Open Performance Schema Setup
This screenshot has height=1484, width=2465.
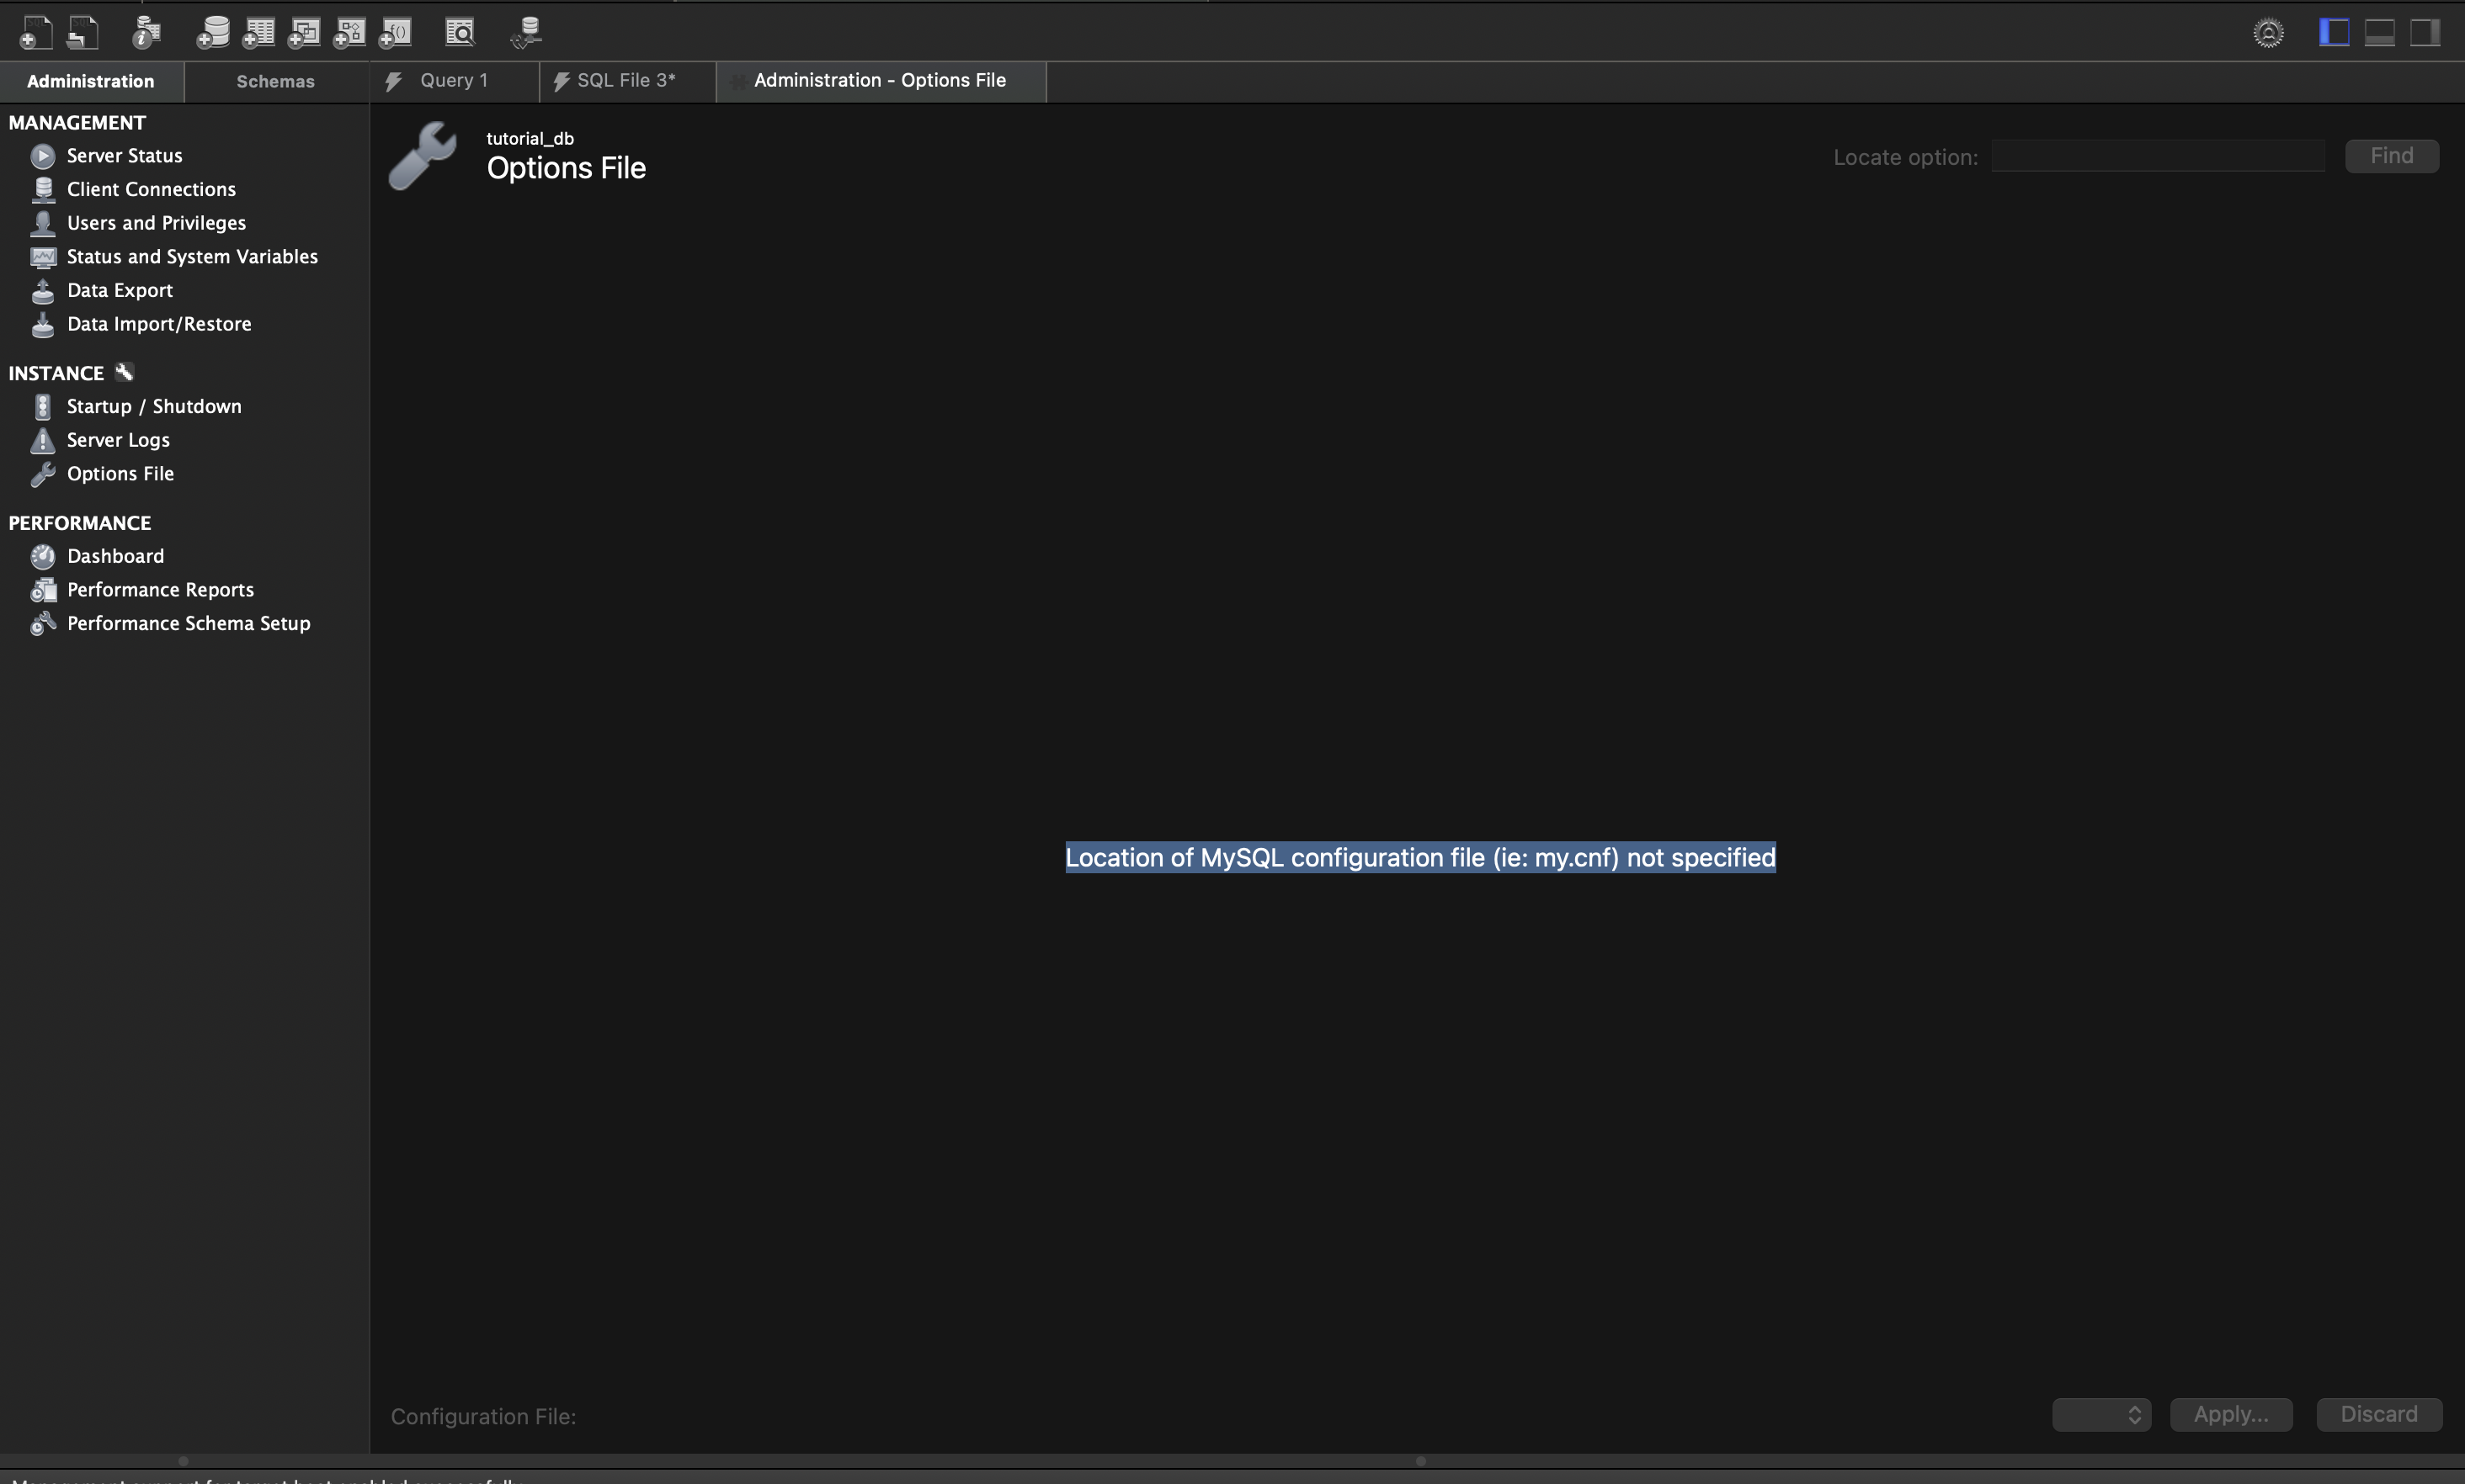tap(188, 623)
